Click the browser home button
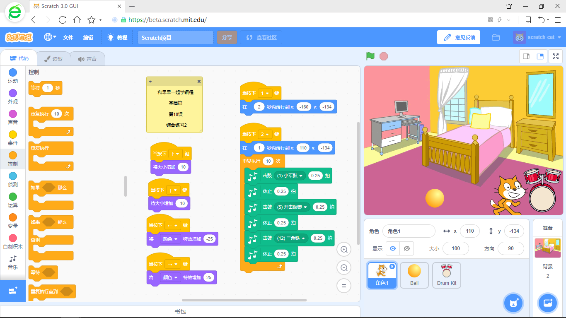 pos(77,19)
